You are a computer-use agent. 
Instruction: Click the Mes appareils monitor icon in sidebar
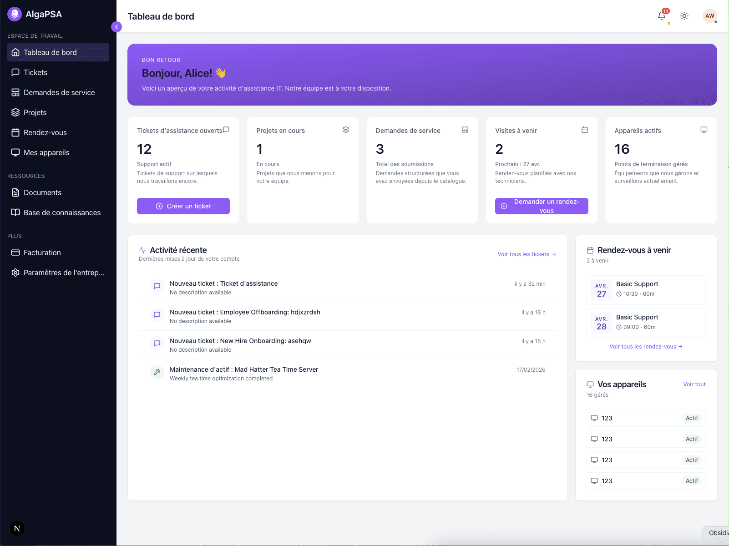15,152
